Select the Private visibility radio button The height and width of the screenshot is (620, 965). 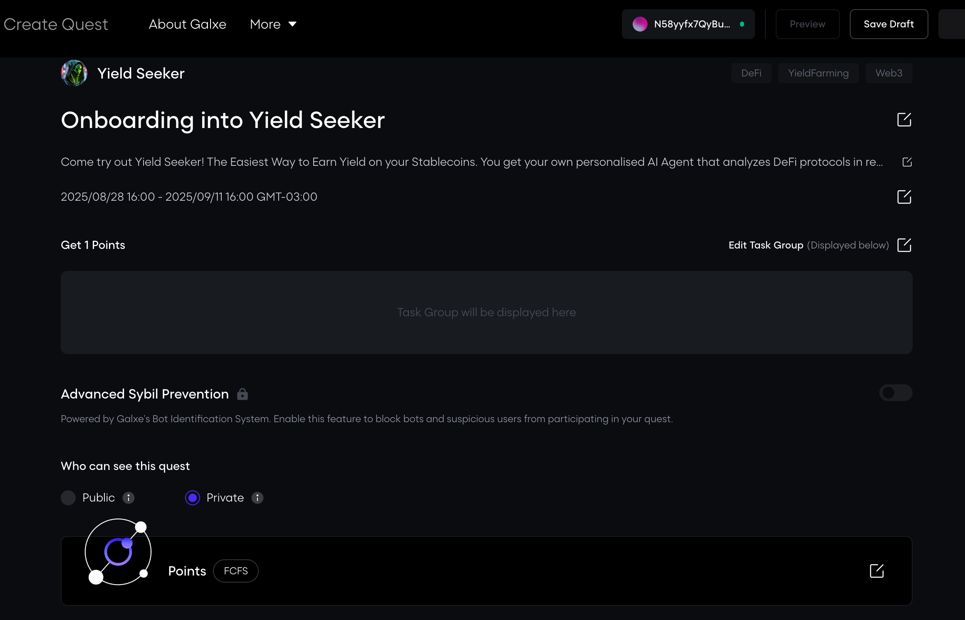193,498
